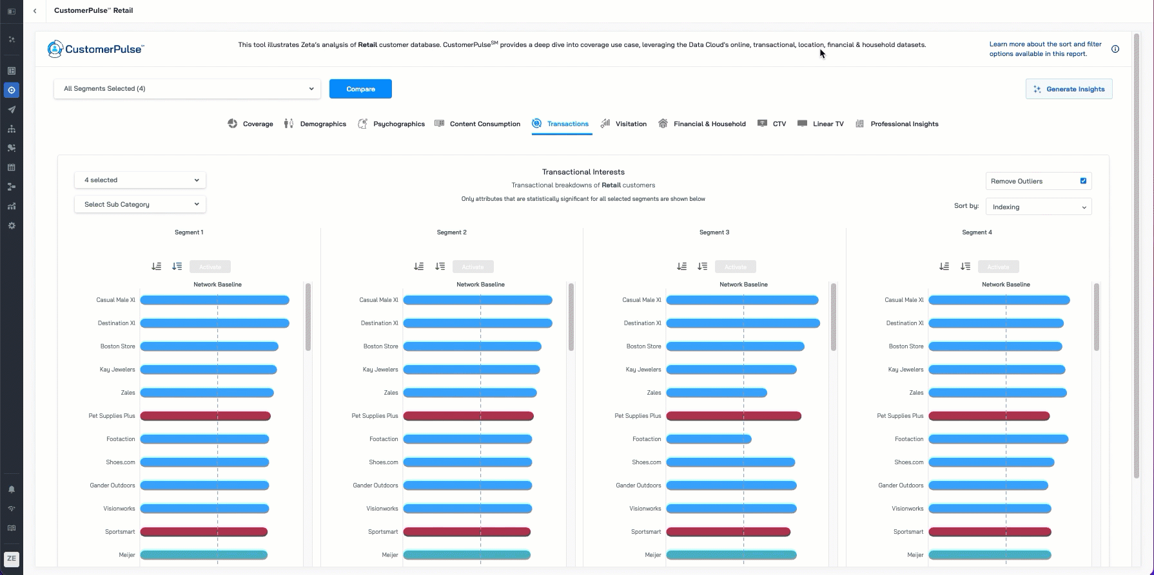Open the settings gear in the left sidebar
The height and width of the screenshot is (575, 1154).
pos(12,226)
